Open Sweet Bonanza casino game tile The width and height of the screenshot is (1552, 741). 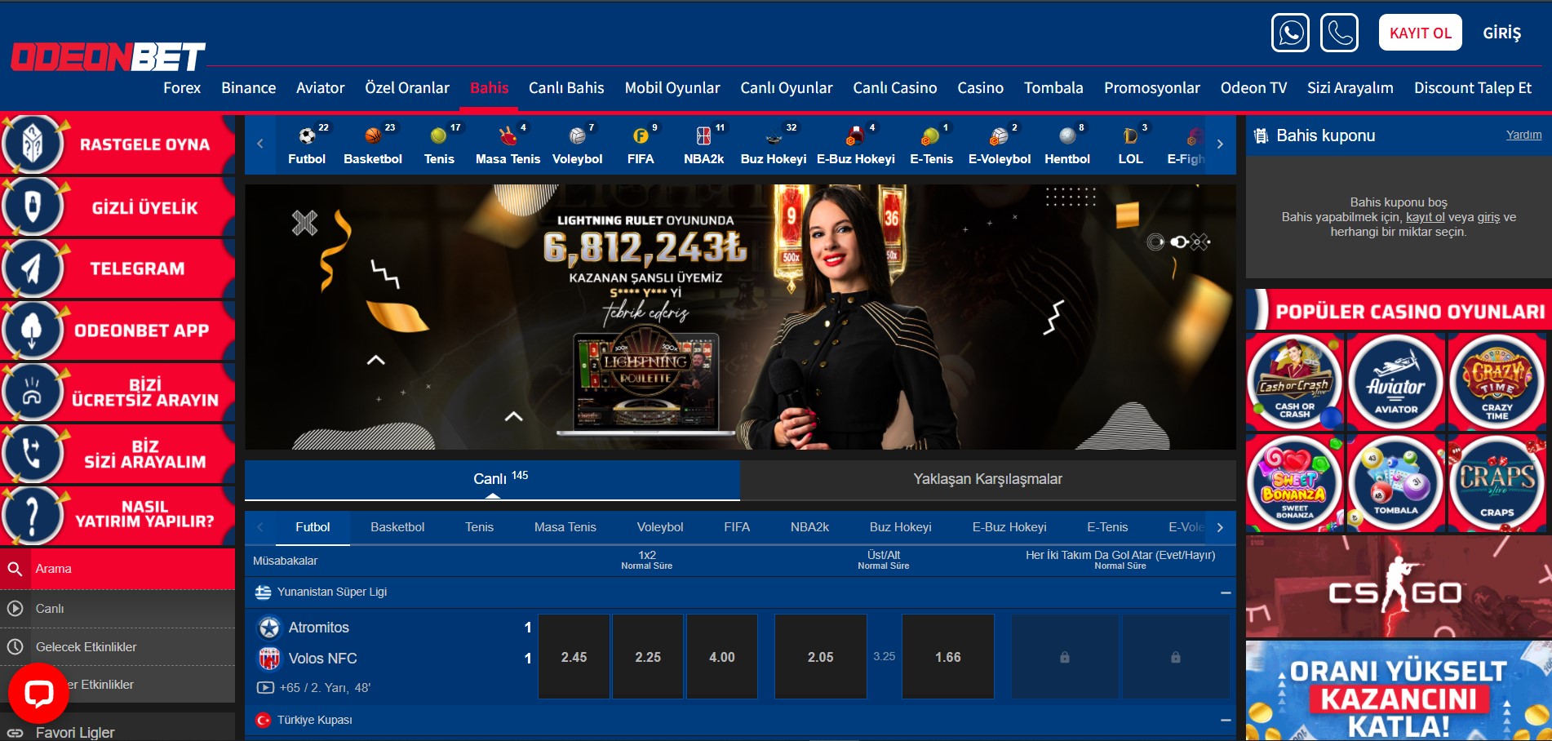tap(1295, 482)
